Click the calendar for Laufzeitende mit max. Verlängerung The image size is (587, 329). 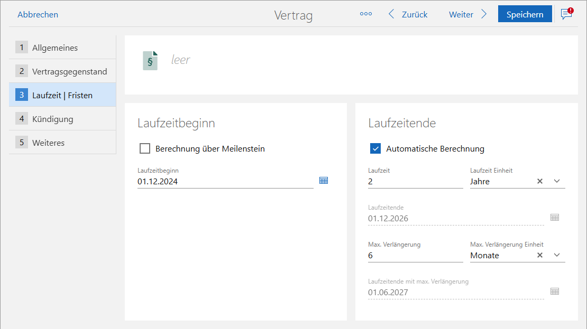[554, 291]
